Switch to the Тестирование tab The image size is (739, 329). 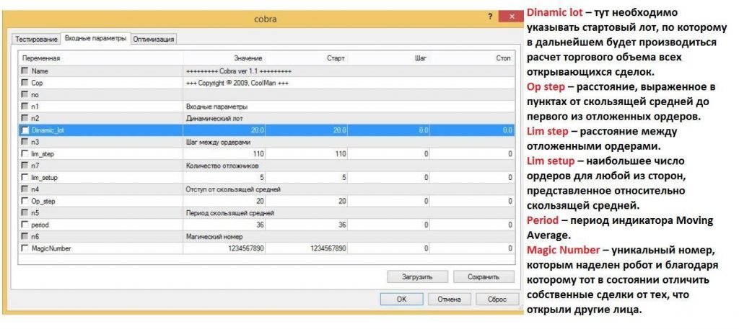(x=36, y=39)
